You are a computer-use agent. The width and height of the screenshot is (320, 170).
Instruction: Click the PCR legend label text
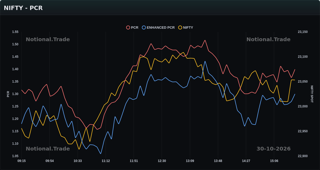click(x=135, y=28)
